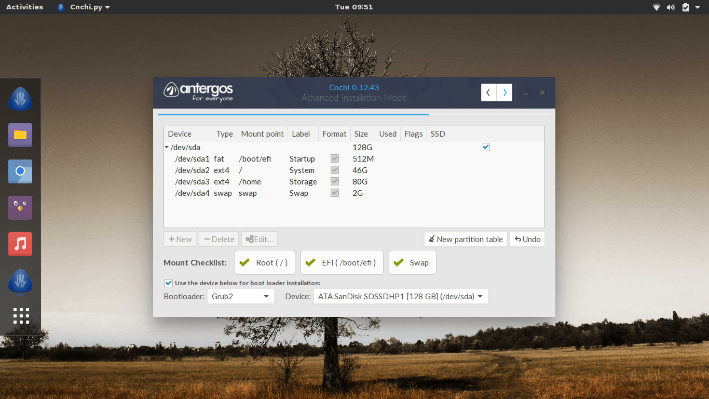The height and width of the screenshot is (399, 709).
Task: Click the volume speaker icon in the top bar
Action: 671,7
